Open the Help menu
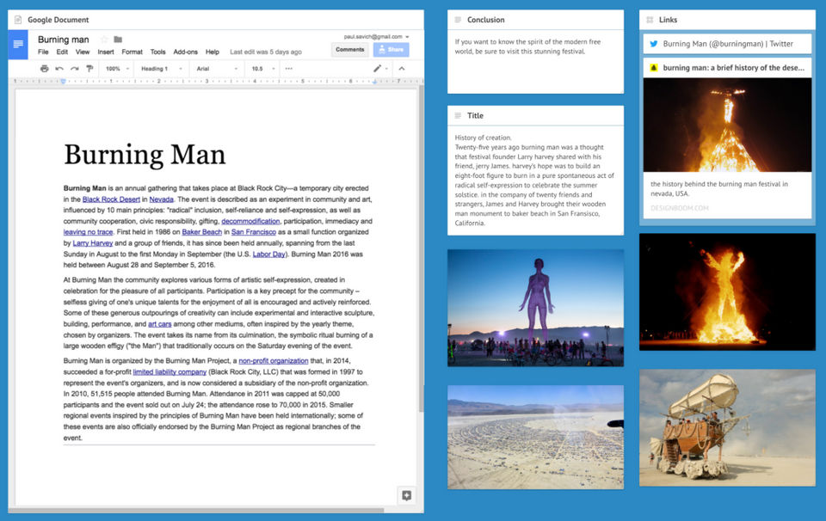The image size is (826, 521). pos(213,52)
